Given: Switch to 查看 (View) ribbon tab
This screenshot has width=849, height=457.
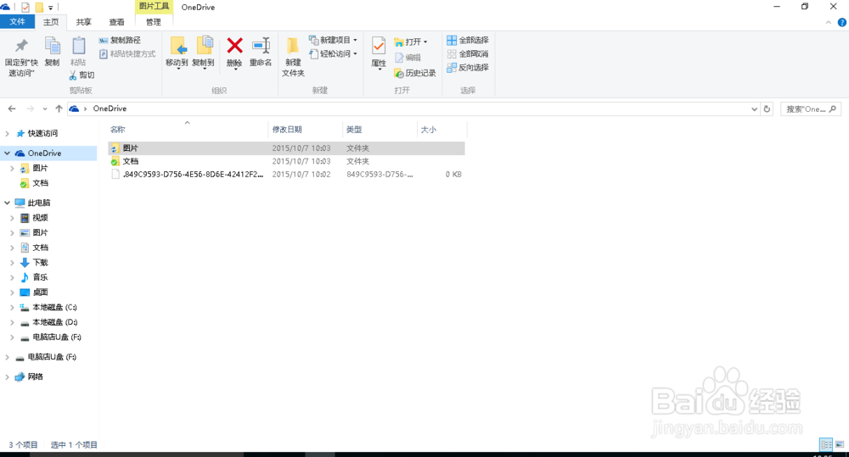Looking at the screenshot, I should click(116, 22).
